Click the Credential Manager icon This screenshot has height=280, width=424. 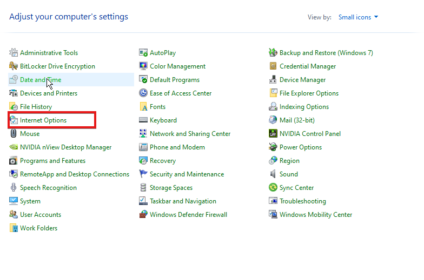coord(273,66)
